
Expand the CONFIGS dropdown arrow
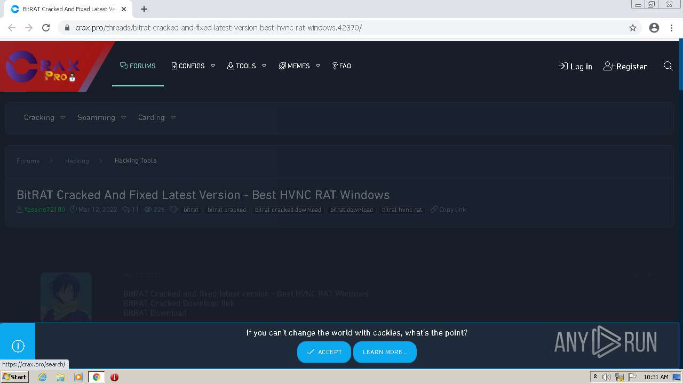click(213, 66)
